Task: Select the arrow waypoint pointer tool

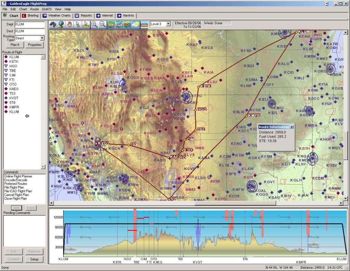Action: [x=78, y=24]
